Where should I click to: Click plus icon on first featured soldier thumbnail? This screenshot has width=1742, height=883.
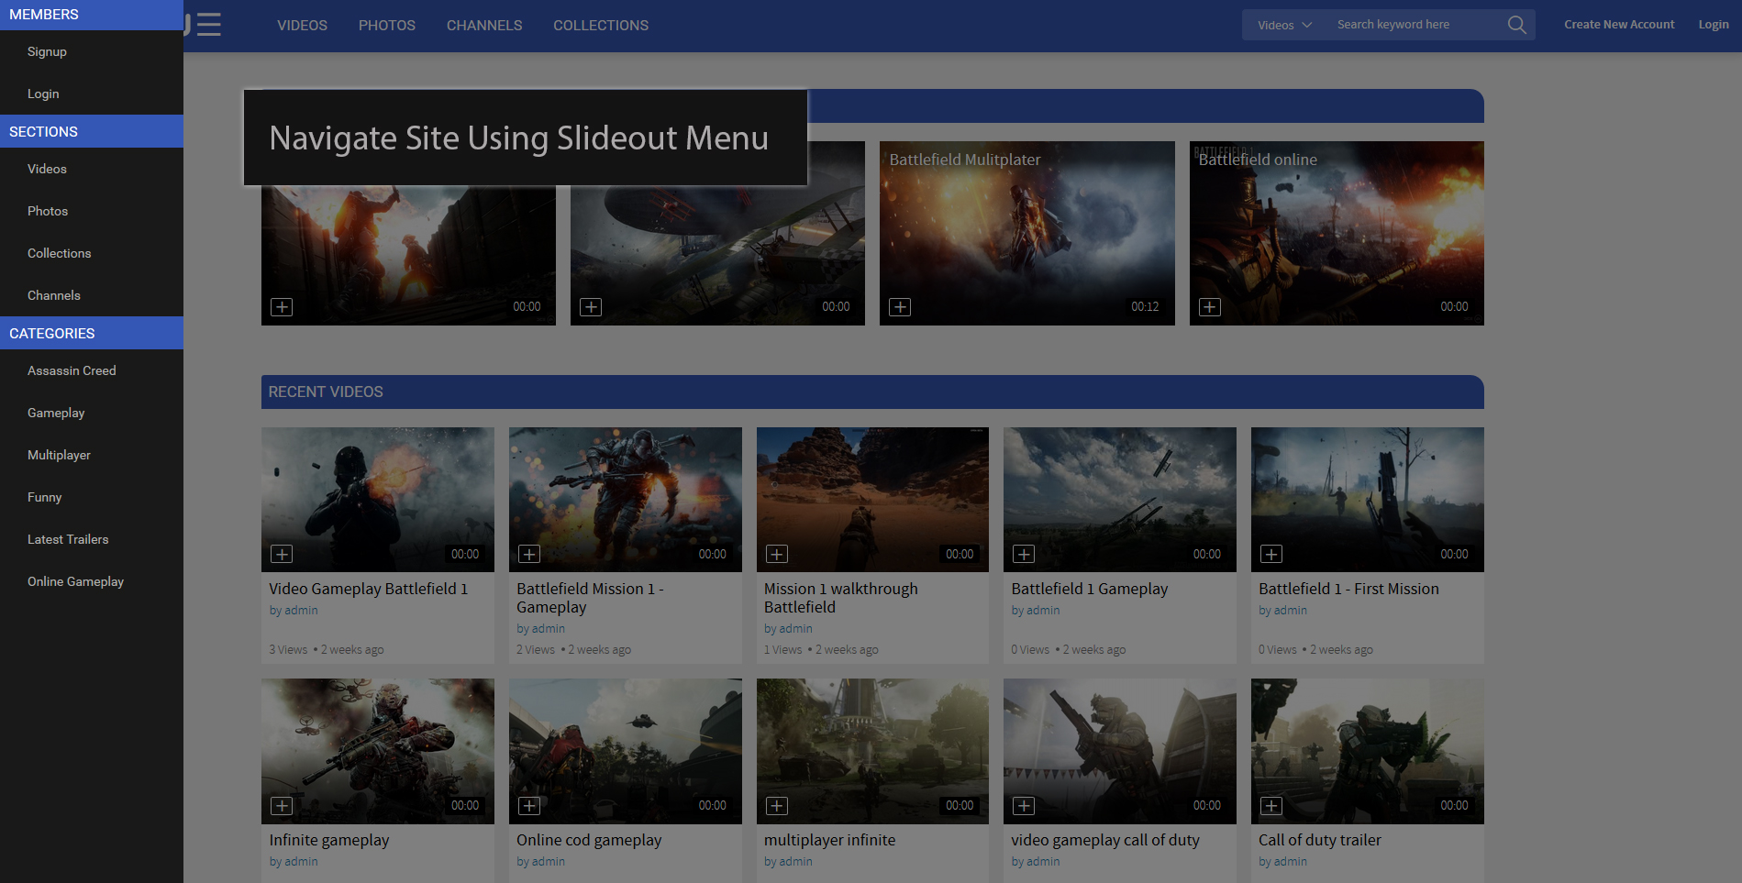[x=282, y=307]
